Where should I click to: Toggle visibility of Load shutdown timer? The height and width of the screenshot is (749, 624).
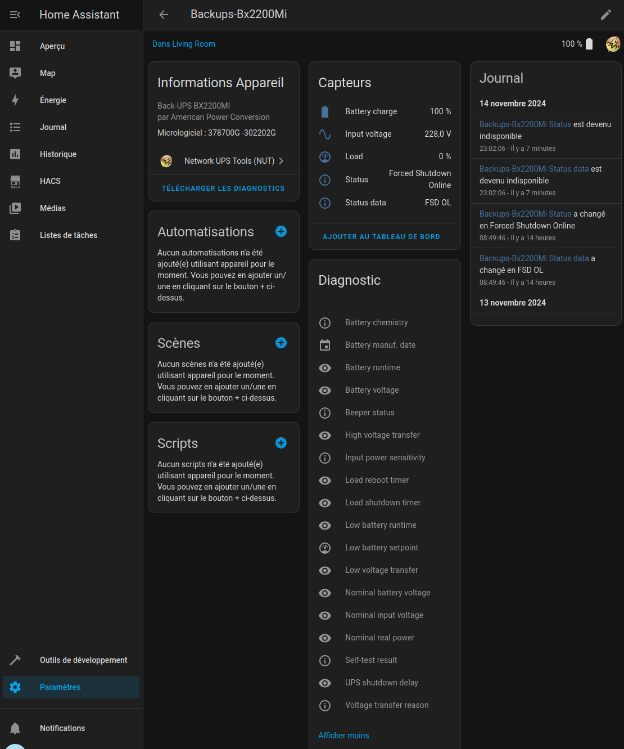(325, 503)
